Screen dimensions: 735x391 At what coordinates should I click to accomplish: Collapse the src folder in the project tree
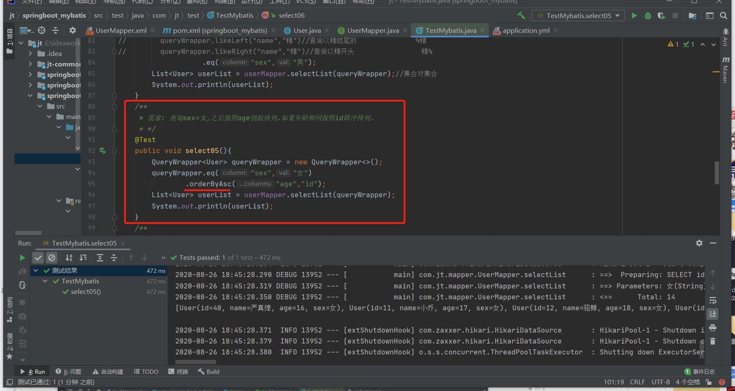point(40,106)
